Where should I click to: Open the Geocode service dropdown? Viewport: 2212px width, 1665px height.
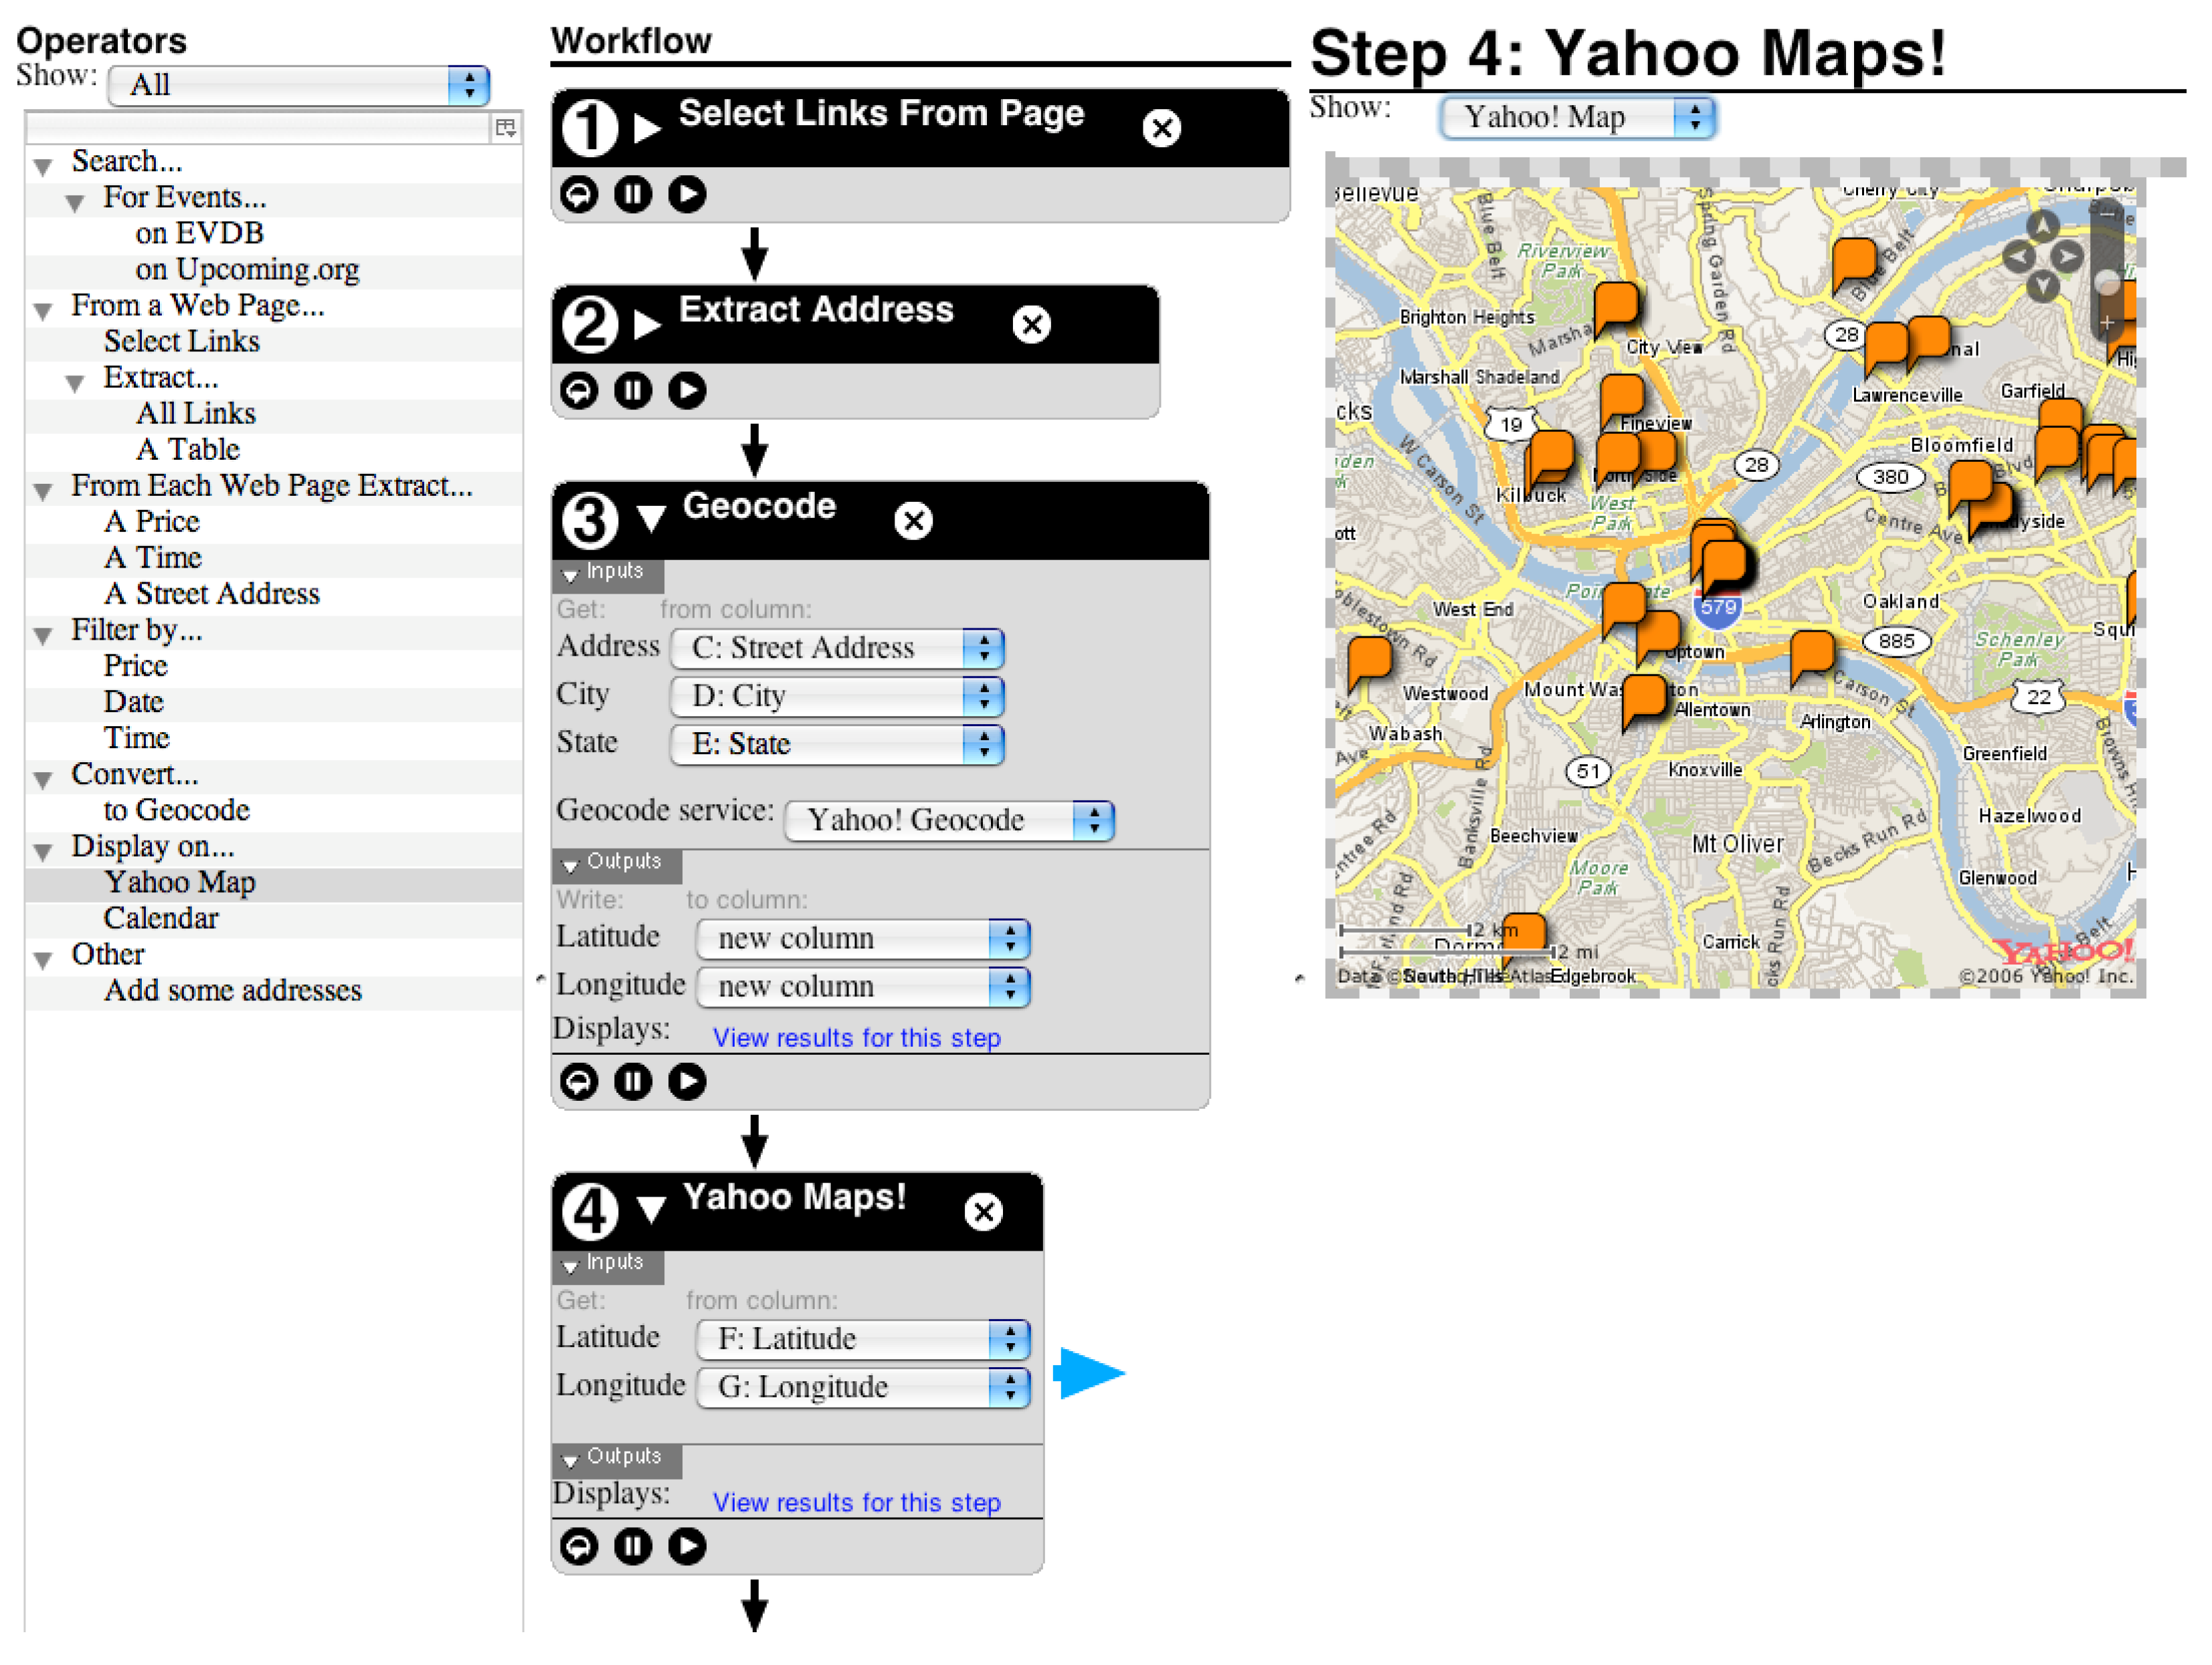(949, 821)
